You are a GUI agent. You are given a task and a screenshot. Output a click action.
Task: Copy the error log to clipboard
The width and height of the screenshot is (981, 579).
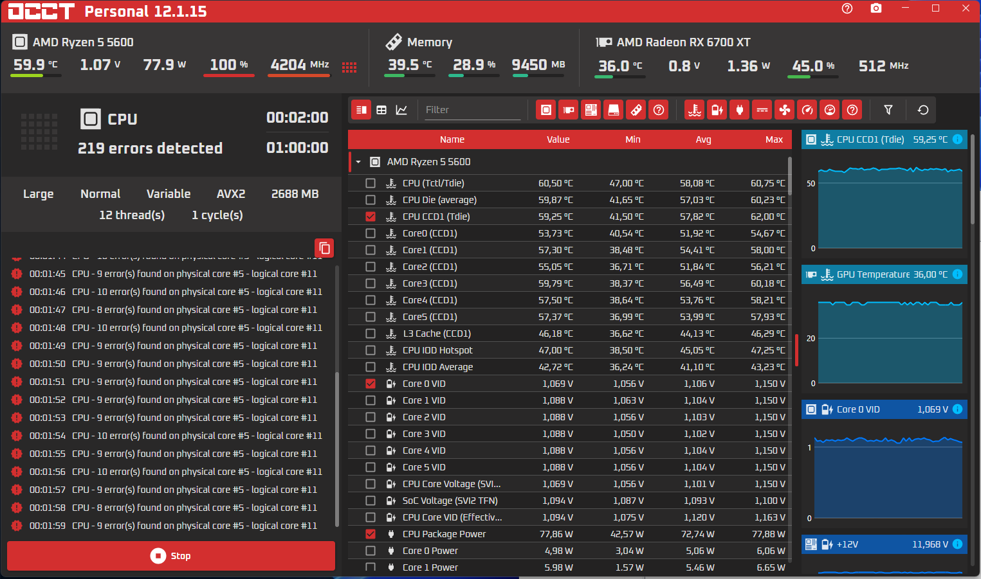[x=324, y=248]
